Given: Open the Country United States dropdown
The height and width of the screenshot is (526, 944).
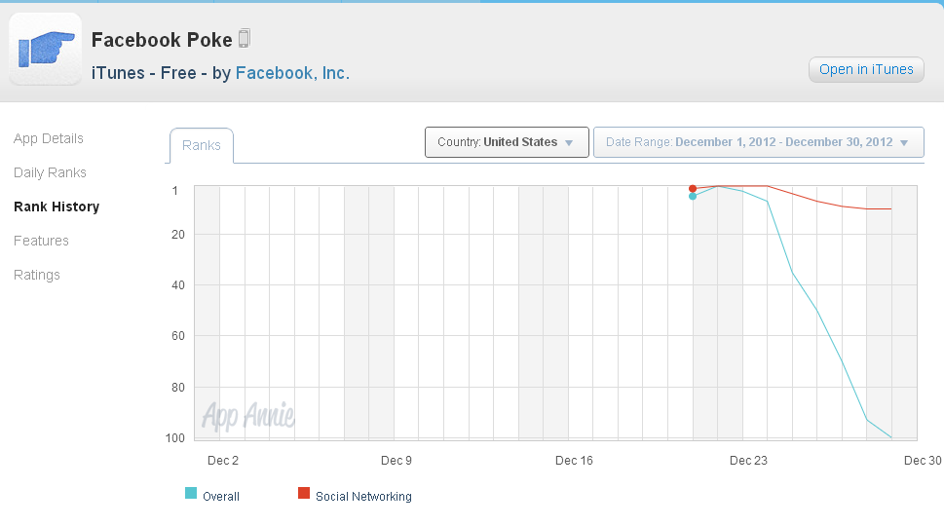Looking at the screenshot, I should point(507,142).
